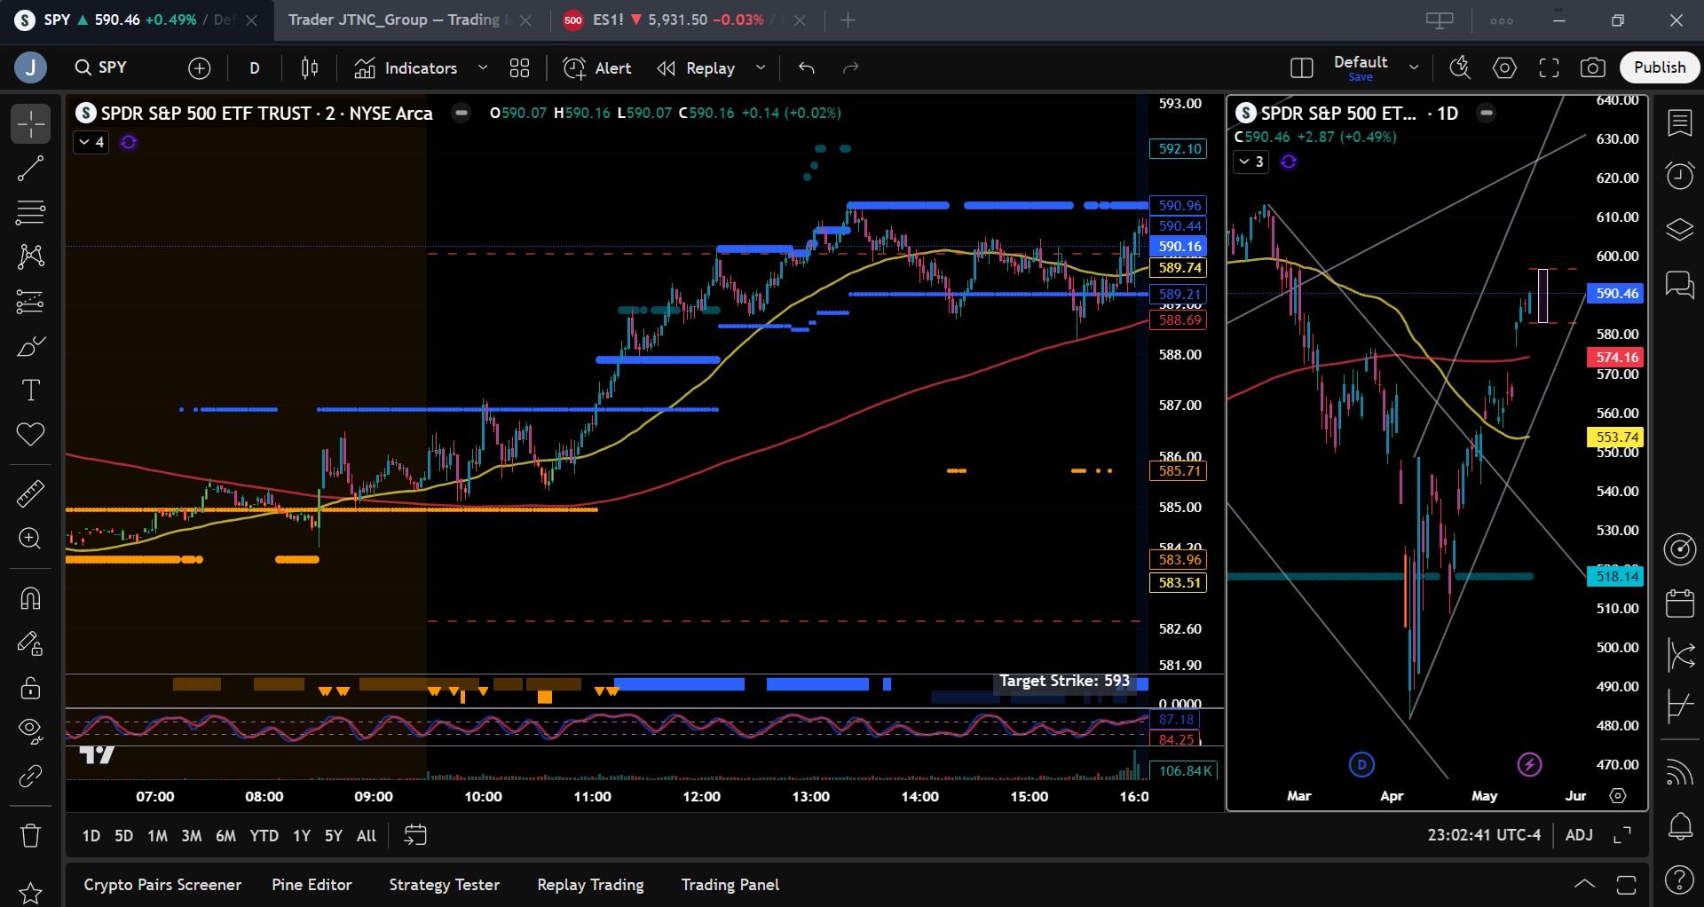The height and width of the screenshot is (907, 1704).
Task: Select the crosshair cursor tool
Action: pos(30,124)
